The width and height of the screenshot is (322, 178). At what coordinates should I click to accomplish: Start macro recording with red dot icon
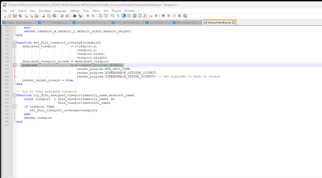163,16
